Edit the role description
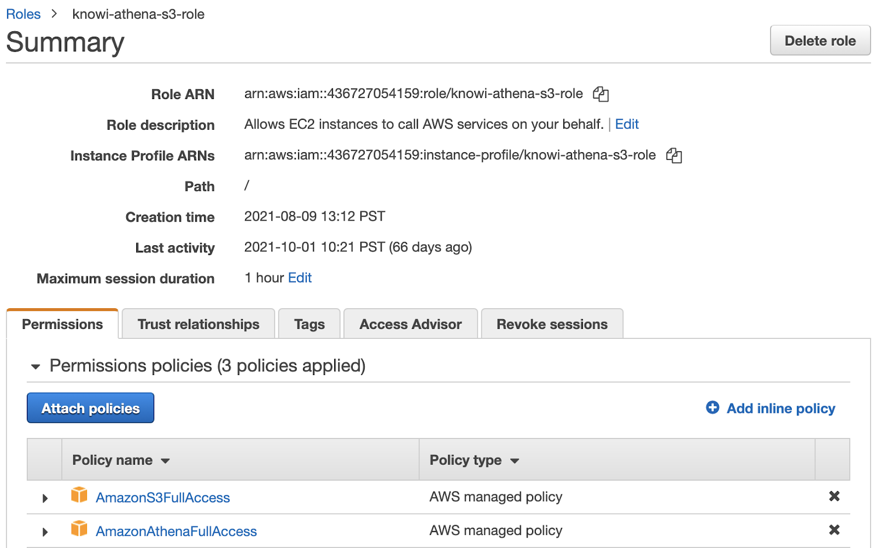Screen dimensions: 875x548 (x=627, y=124)
